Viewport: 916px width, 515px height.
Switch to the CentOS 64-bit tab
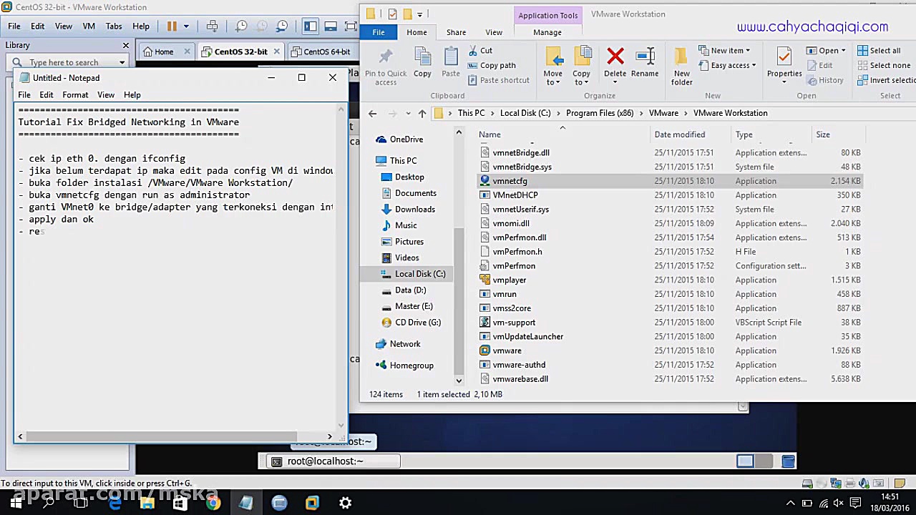pos(326,51)
